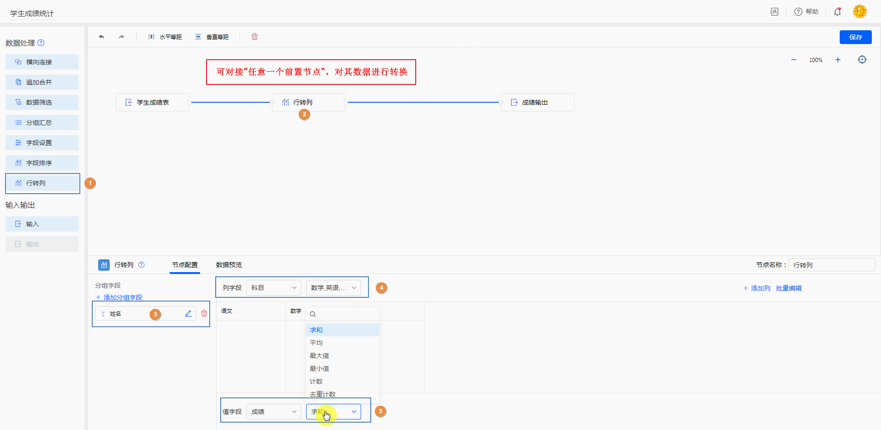Click the 节点名称 input field
The height and width of the screenshot is (430, 881).
pyautogui.click(x=831, y=265)
